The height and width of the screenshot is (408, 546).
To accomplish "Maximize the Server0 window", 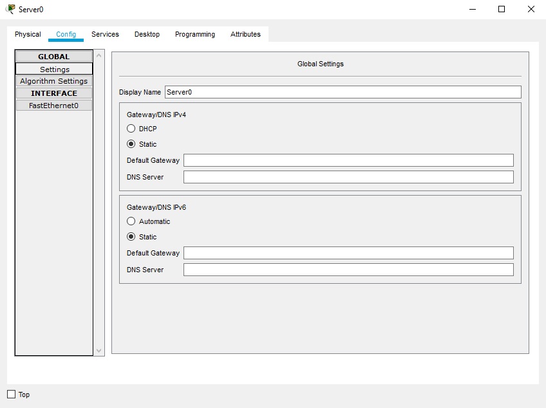I will coord(502,10).
